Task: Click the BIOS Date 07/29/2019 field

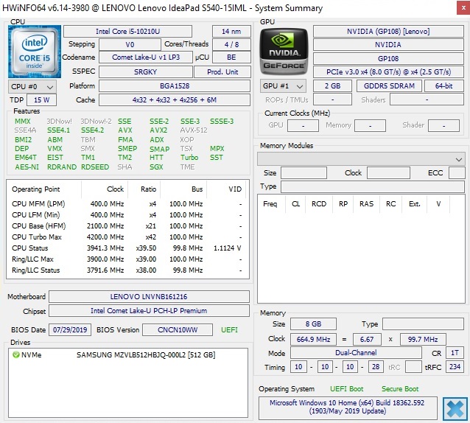Action: click(70, 330)
